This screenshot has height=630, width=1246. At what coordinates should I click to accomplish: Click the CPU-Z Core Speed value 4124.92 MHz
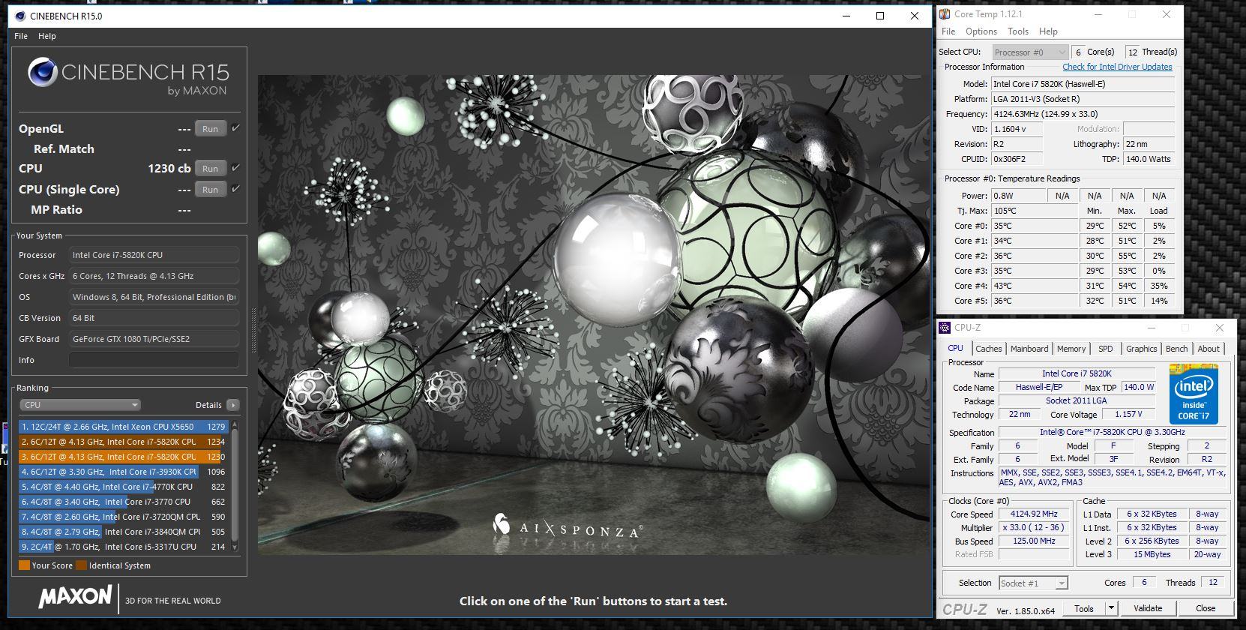point(1034,514)
